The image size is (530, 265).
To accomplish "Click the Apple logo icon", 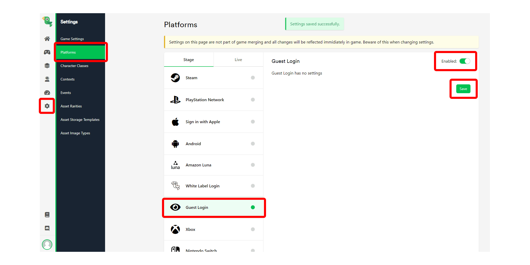I will tap(175, 122).
